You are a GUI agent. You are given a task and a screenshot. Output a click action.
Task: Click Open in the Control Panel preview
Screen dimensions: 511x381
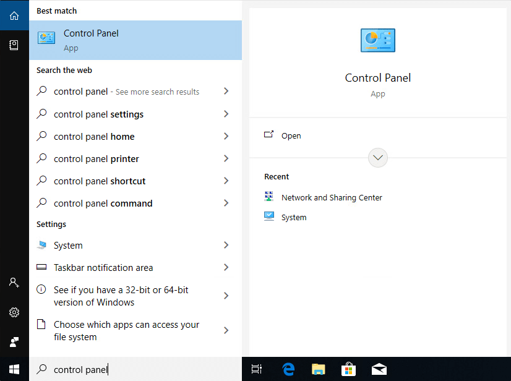tap(291, 135)
